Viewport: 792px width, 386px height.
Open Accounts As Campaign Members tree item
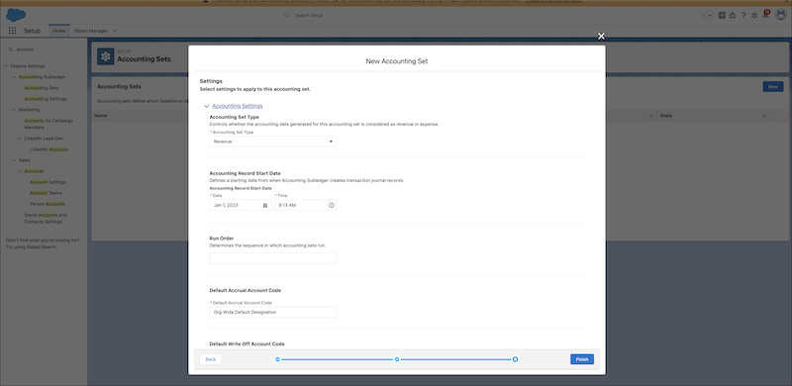point(49,125)
